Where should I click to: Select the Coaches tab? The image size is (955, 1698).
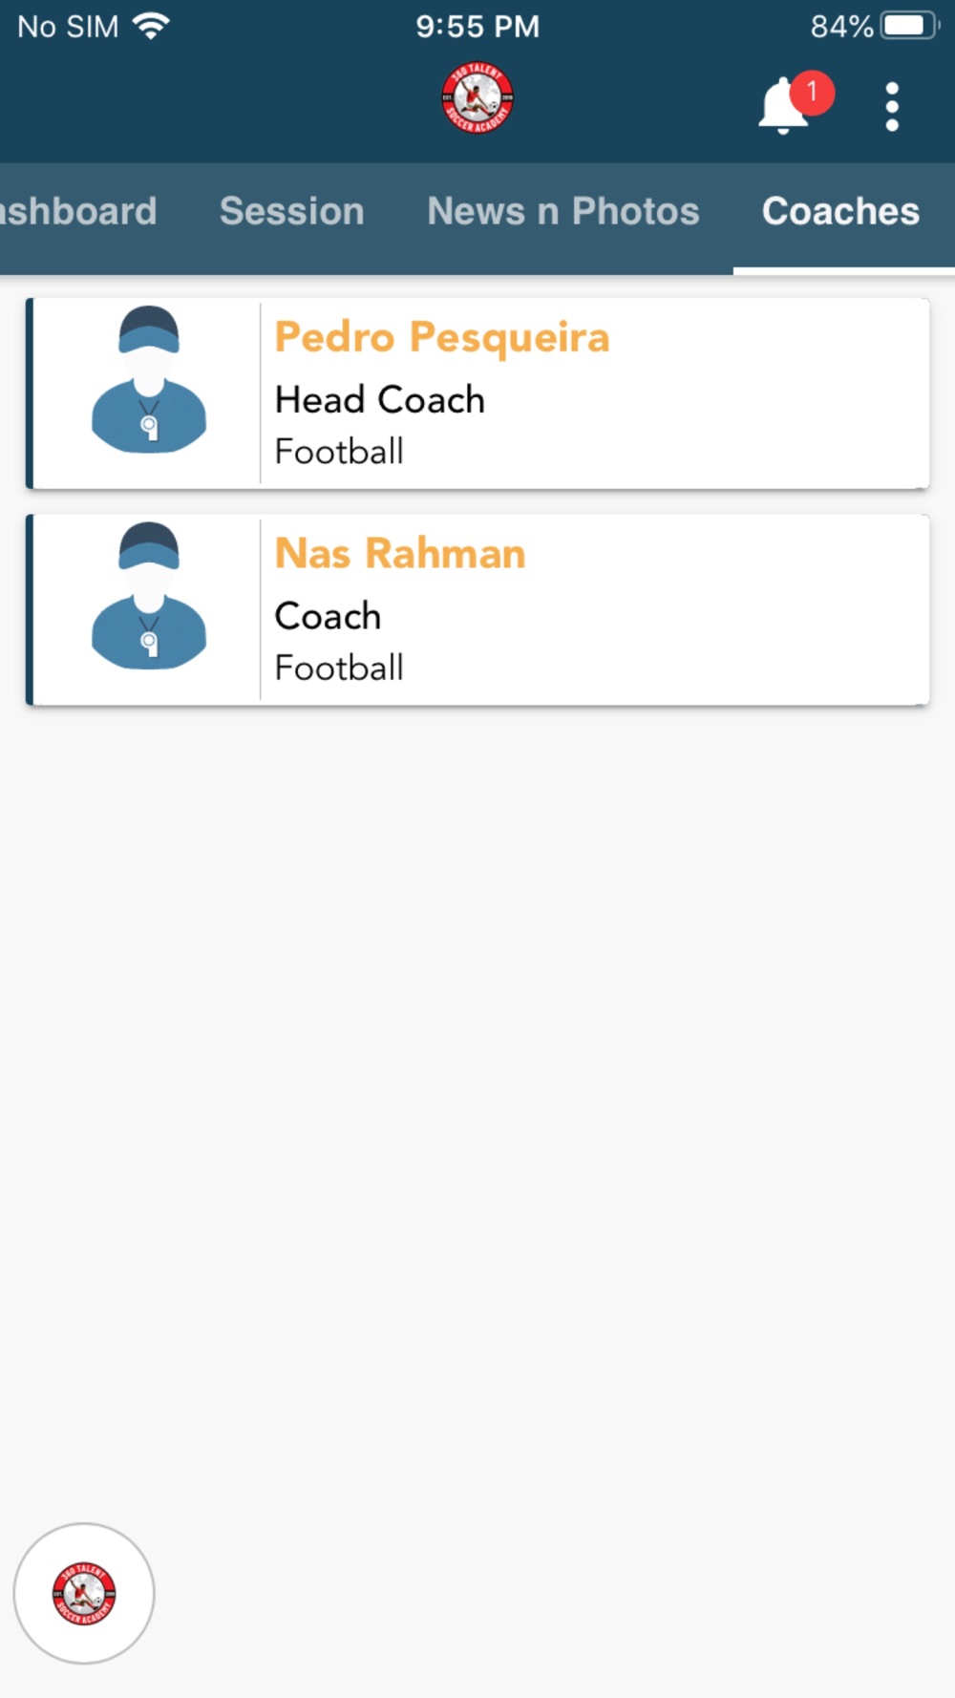tap(841, 211)
